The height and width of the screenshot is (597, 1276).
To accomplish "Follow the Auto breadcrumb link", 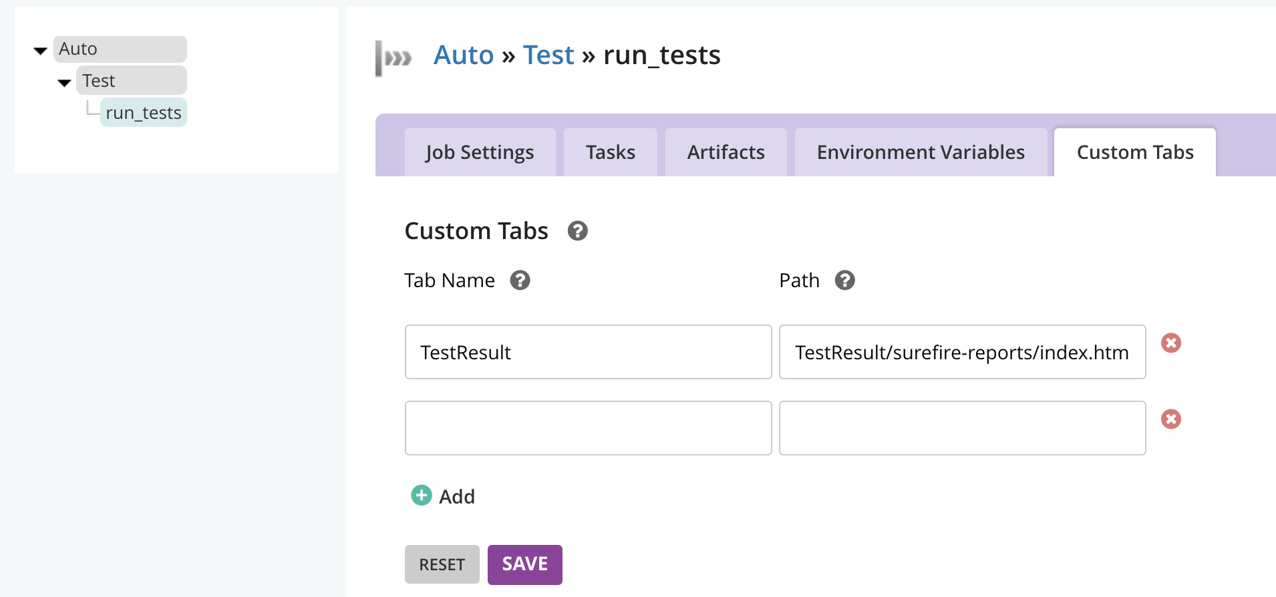I will tap(464, 55).
